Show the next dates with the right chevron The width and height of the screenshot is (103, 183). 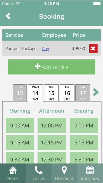[x=96, y=92]
